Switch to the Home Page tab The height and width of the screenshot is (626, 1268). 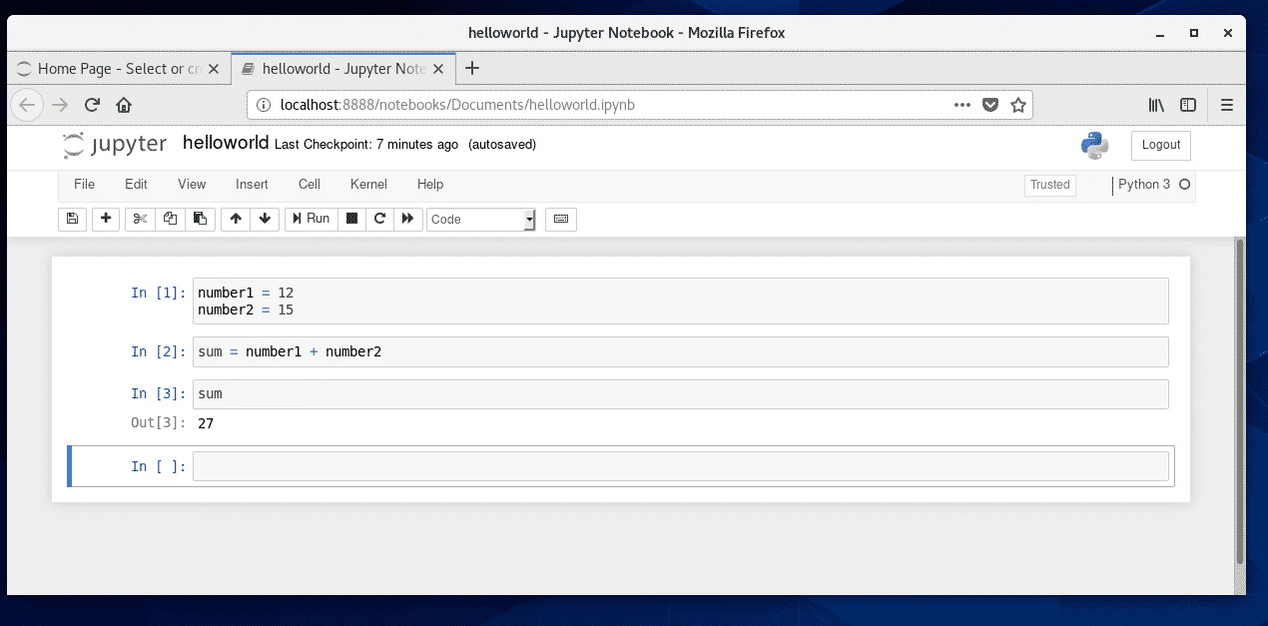click(x=110, y=69)
